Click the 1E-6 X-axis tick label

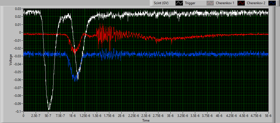pyautogui.click(x=73, y=115)
